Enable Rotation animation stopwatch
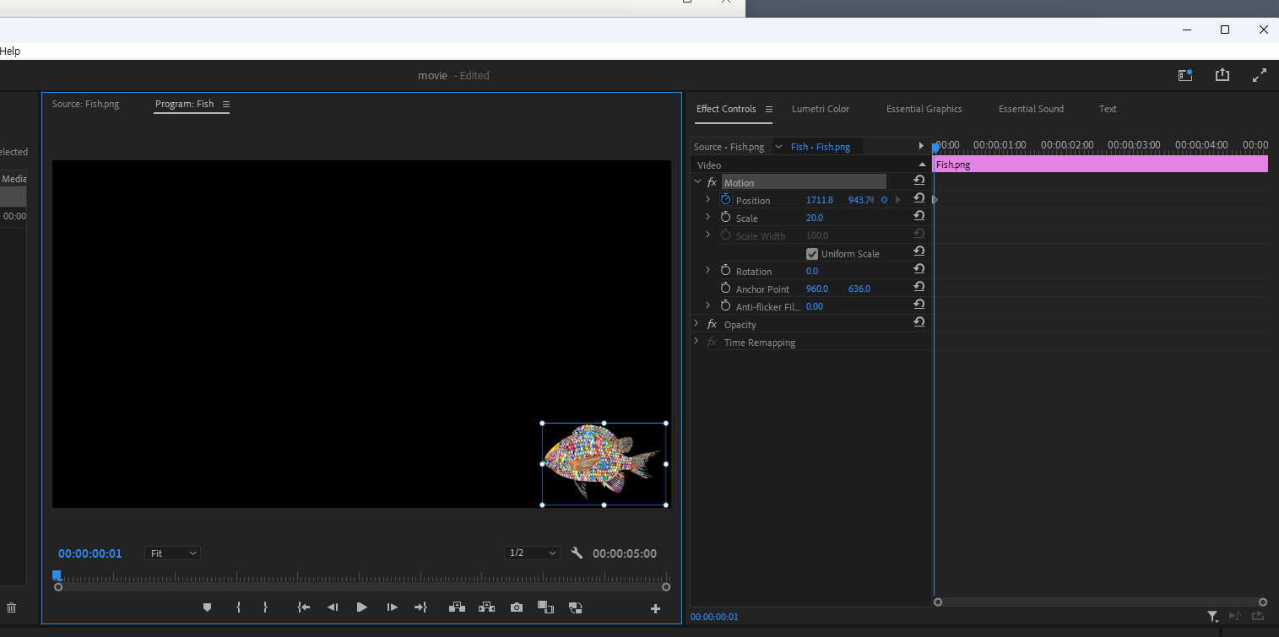Screen dimensions: 1279x637 click(x=725, y=271)
